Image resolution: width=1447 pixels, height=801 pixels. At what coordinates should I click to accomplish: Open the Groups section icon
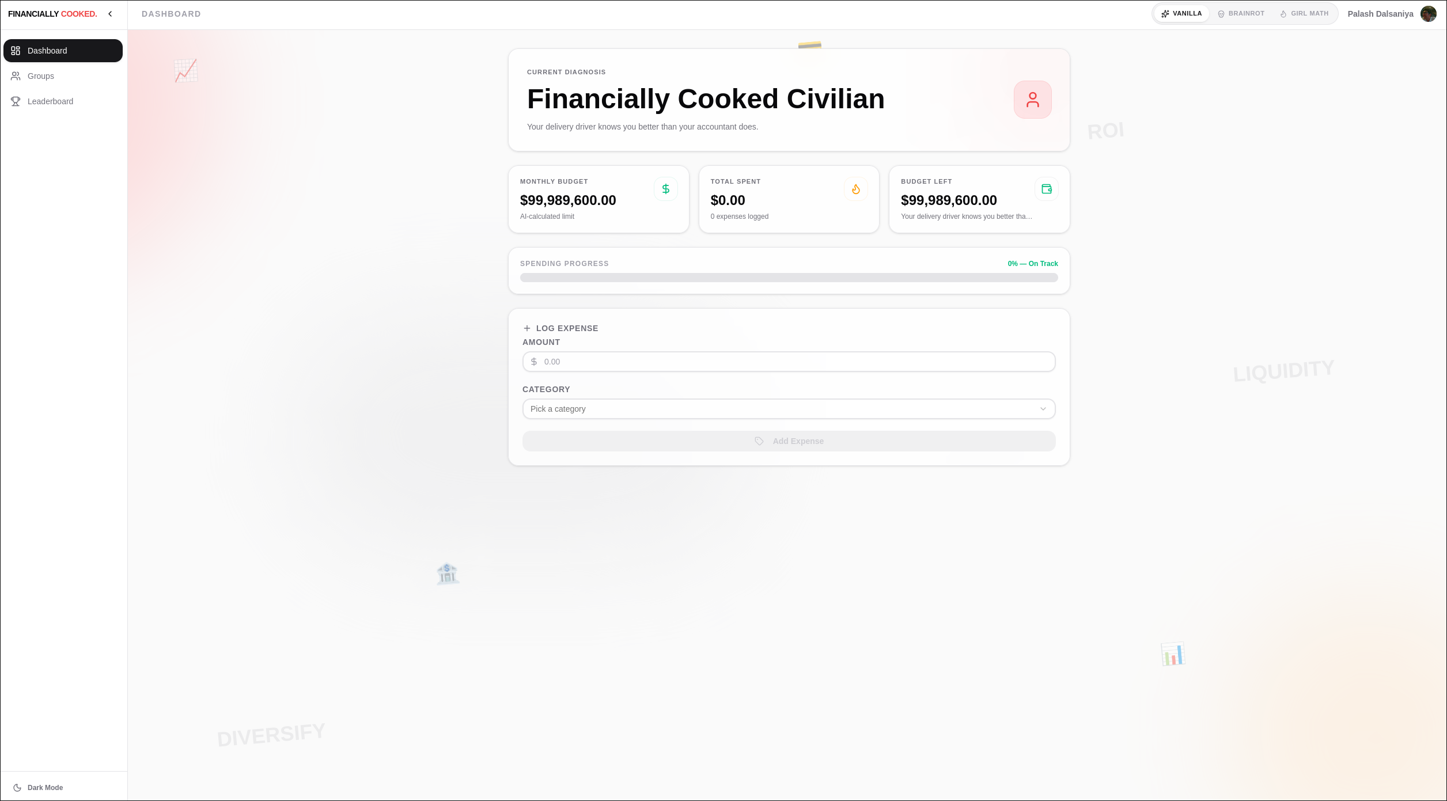(16, 76)
